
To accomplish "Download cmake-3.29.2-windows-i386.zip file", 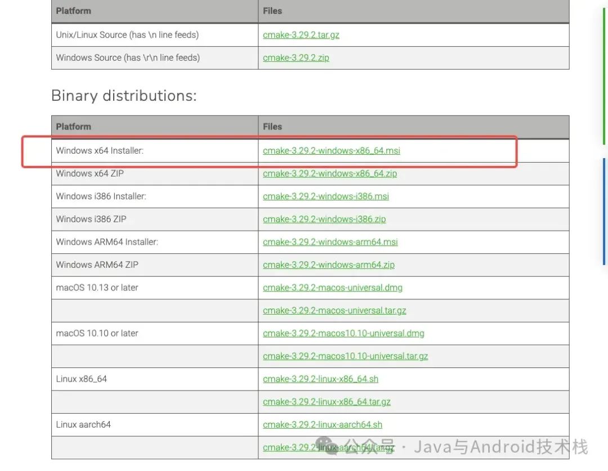I will tap(324, 219).
